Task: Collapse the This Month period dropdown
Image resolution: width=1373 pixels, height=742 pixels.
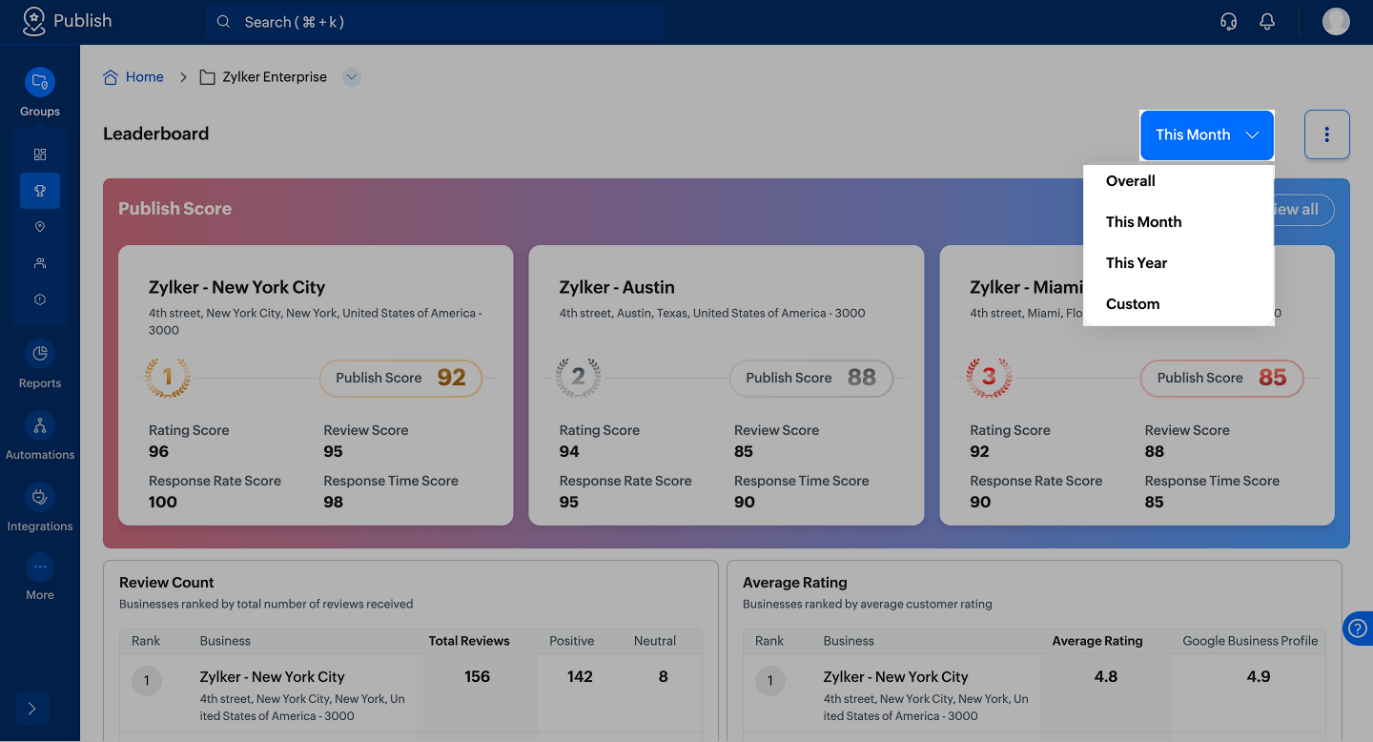Action: 1207,134
